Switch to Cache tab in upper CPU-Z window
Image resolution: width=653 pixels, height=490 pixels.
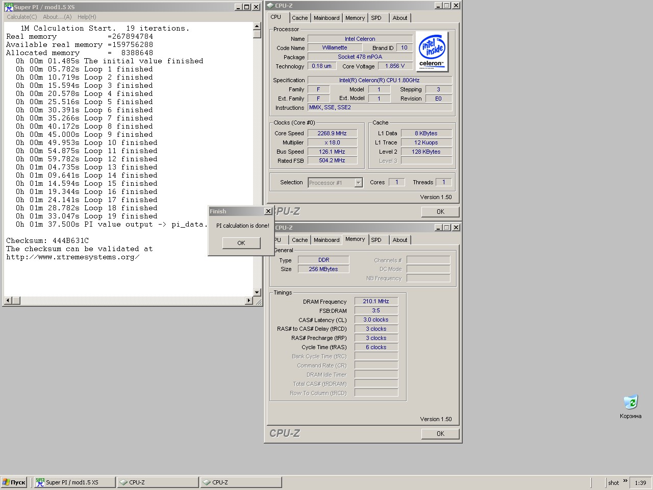(x=300, y=18)
